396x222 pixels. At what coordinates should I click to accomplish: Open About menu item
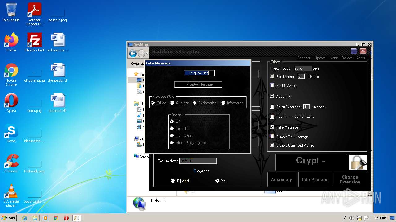(361, 58)
